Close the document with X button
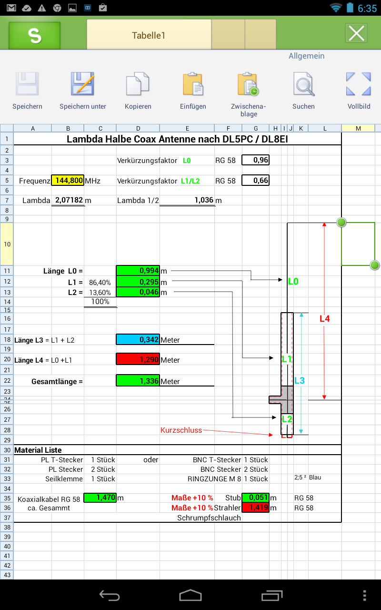 coord(356,33)
